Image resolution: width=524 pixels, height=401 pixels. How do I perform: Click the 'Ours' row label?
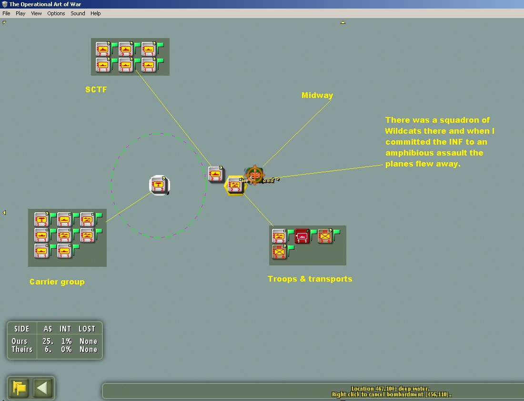(20, 341)
